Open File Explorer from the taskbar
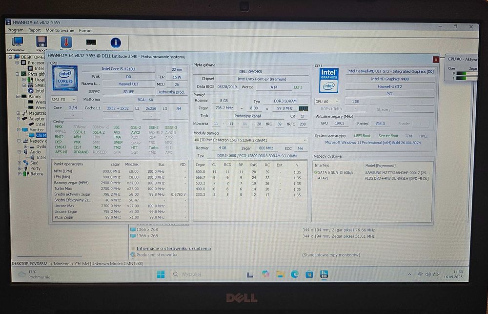This screenshot has width=488, height=314. (281, 274)
